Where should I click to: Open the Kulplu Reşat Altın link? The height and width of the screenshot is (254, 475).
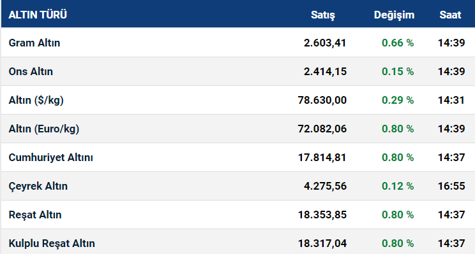click(52, 243)
